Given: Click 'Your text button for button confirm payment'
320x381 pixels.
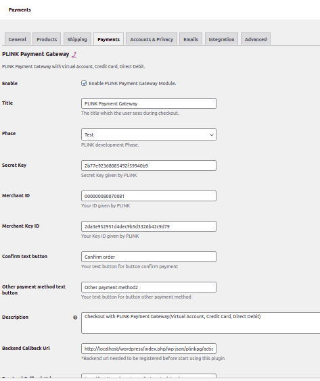Looking at the screenshot, I should pos(129,266).
